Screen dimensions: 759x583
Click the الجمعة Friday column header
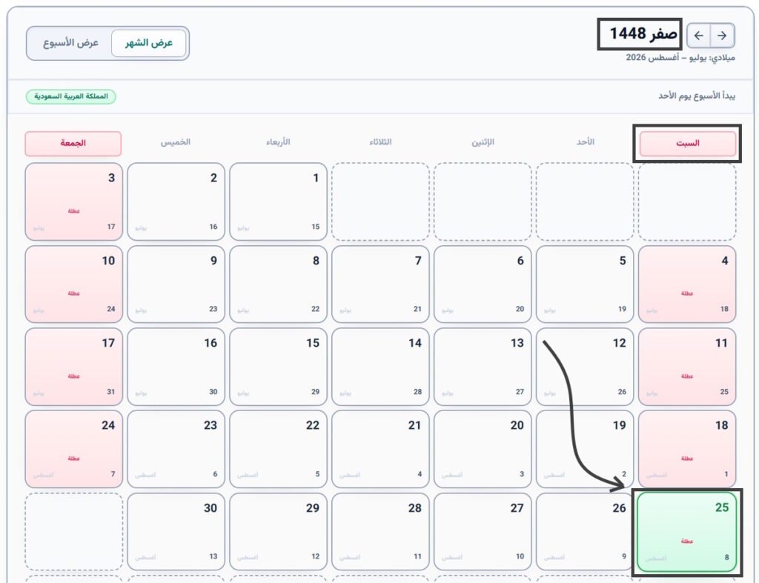click(x=73, y=143)
